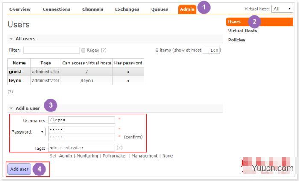299x181 pixels.
Task: Collapse the Add a user section triangle
Action: (x=11, y=108)
